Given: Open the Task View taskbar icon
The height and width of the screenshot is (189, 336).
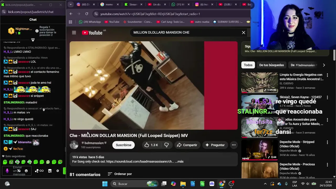Looking at the screenshot, I should coord(164,184).
